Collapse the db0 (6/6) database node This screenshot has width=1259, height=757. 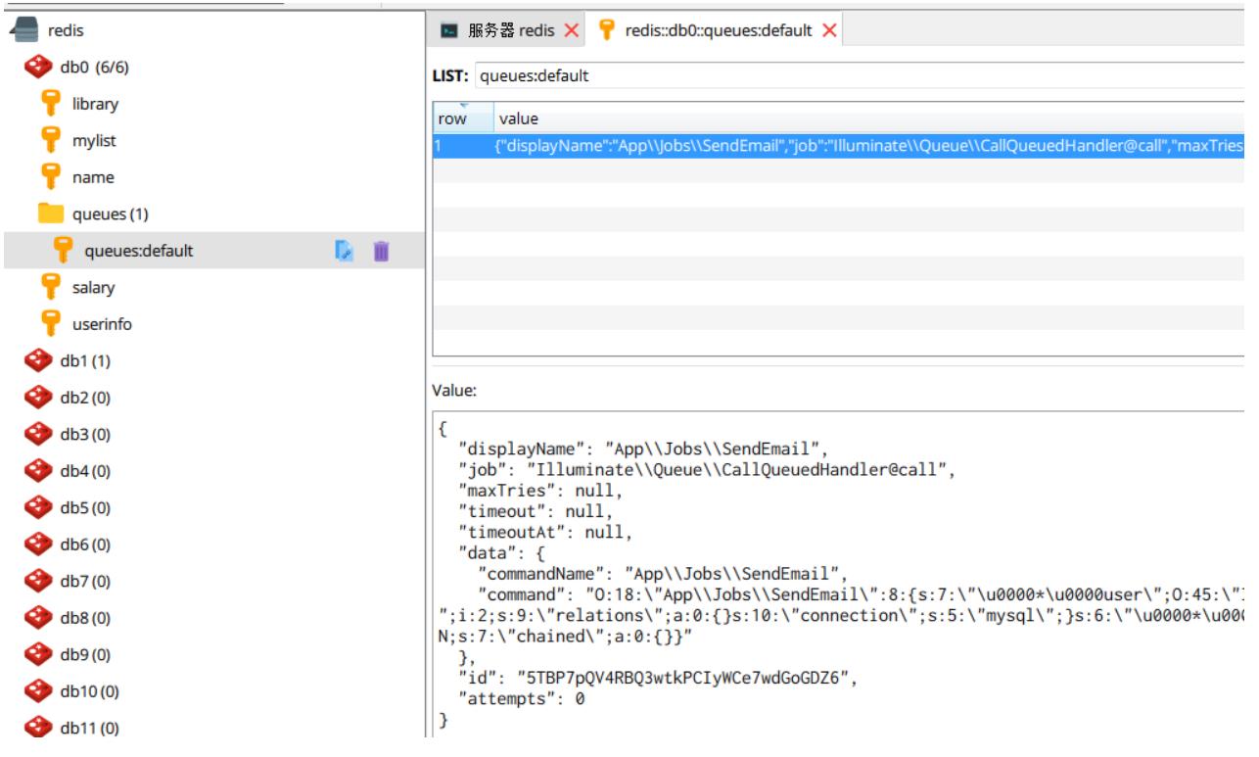93,67
